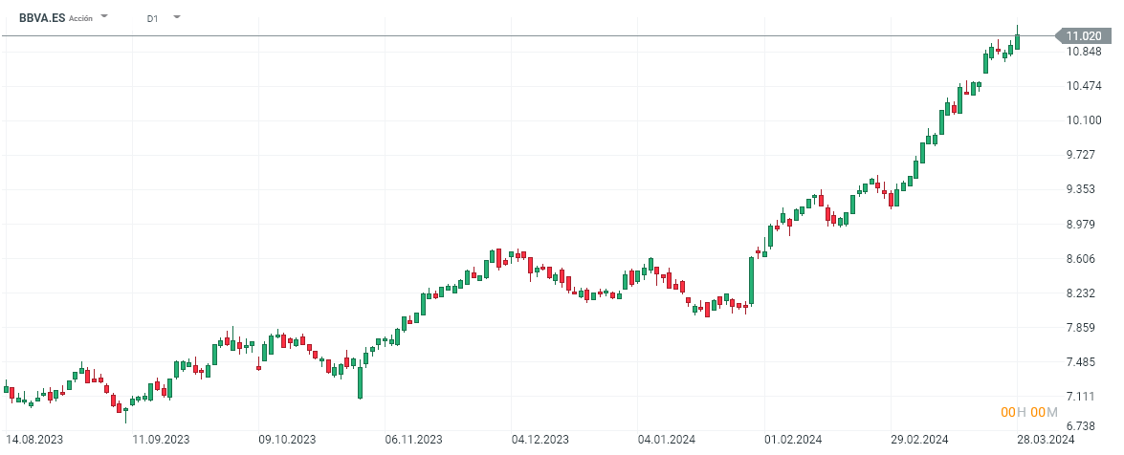The image size is (1124, 455).
Task: Click the 01.02.2024 date label
Action: 792,440
